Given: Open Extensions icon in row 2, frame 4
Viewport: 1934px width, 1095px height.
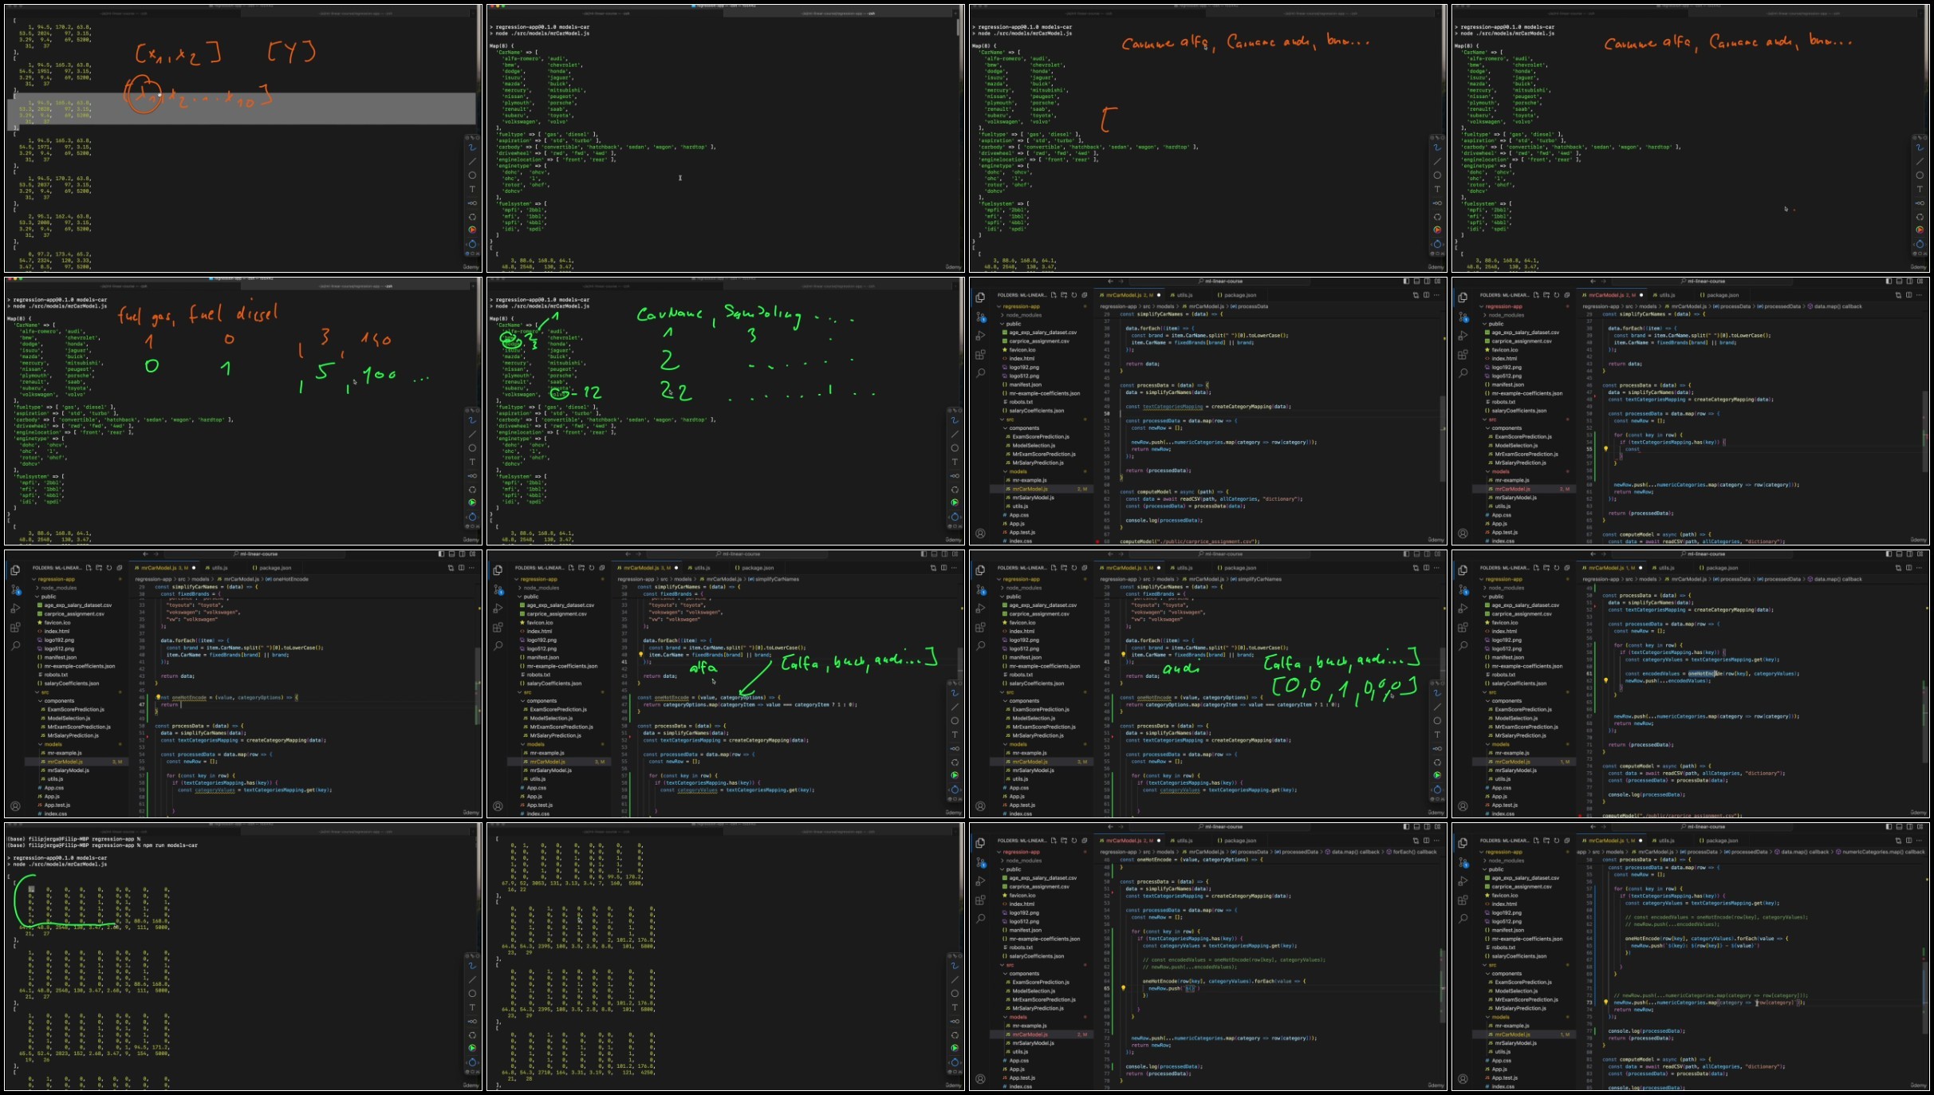Looking at the screenshot, I should [1463, 355].
